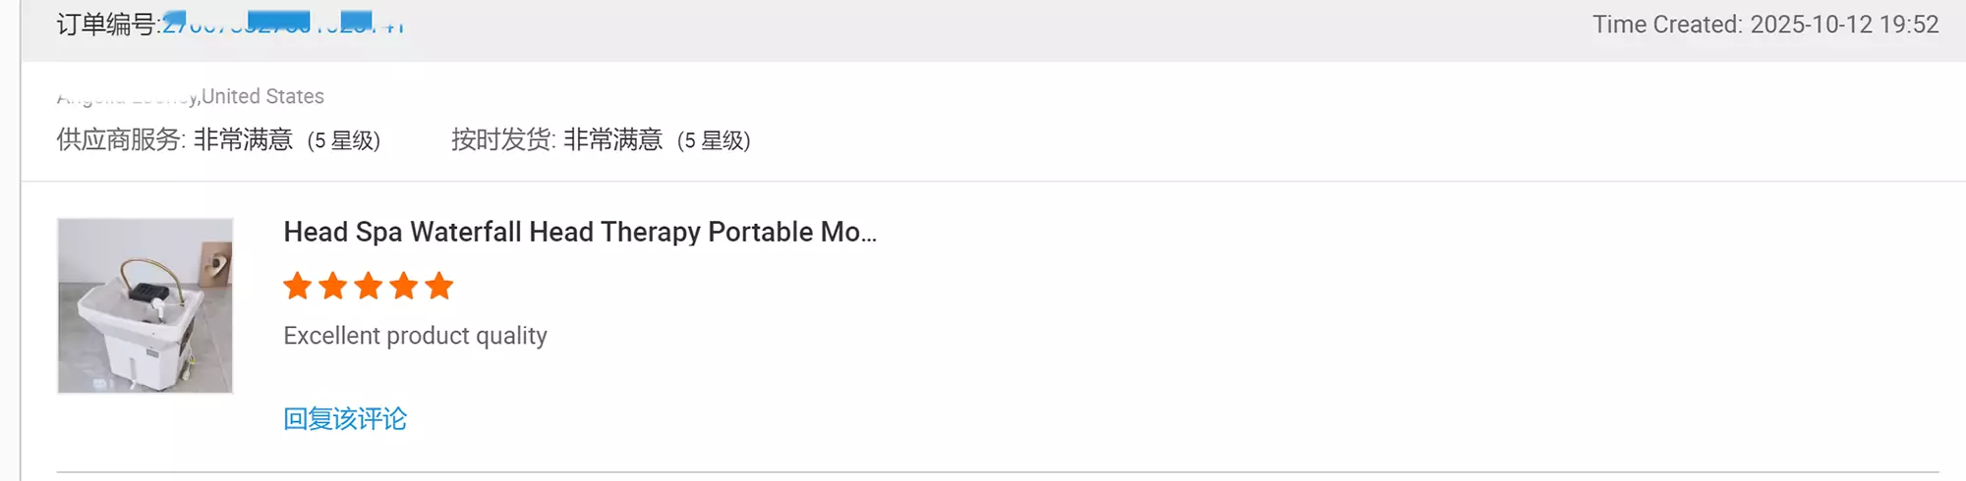Open the blue order number link
The image size is (1966, 481).
click(x=283, y=25)
